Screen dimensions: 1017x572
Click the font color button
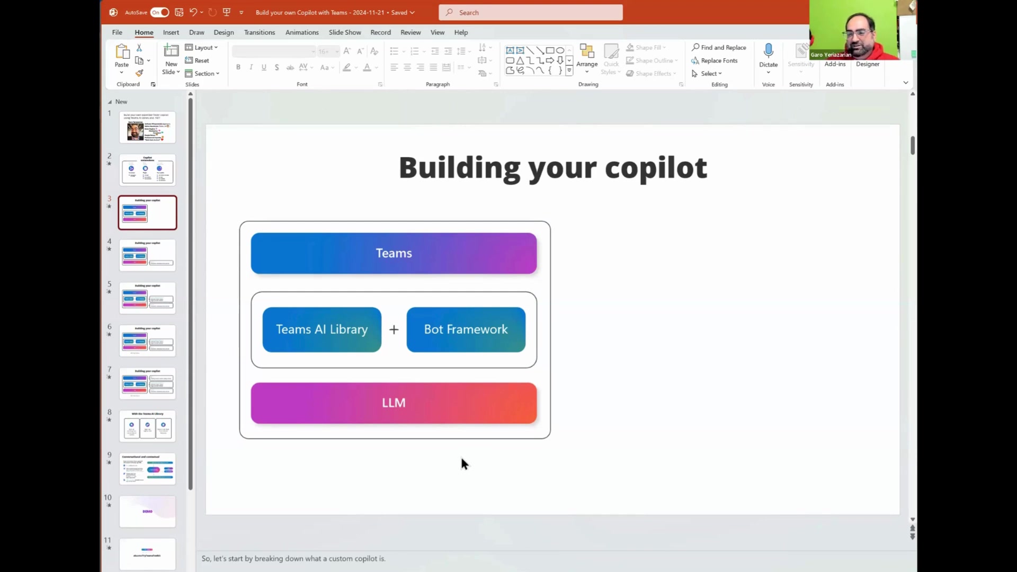(367, 67)
